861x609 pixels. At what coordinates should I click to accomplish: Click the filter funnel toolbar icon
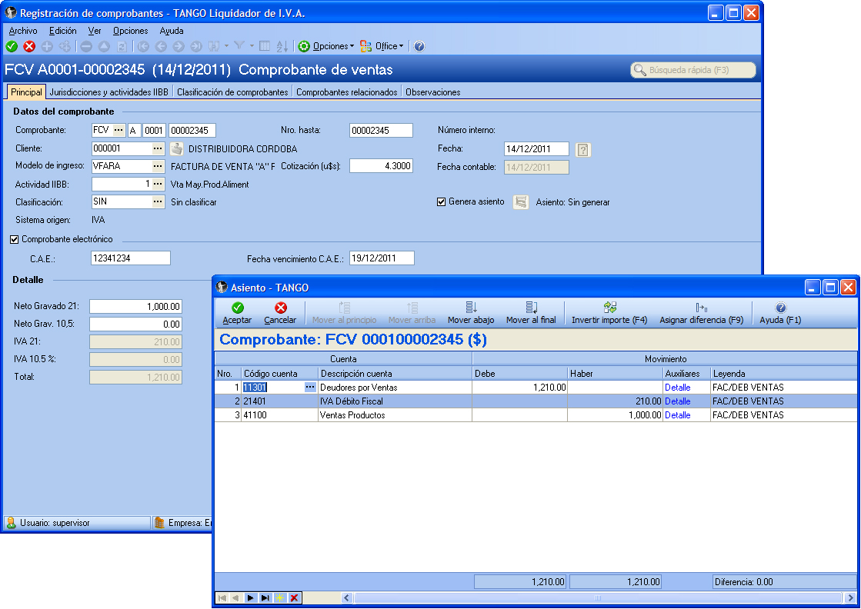click(239, 46)
